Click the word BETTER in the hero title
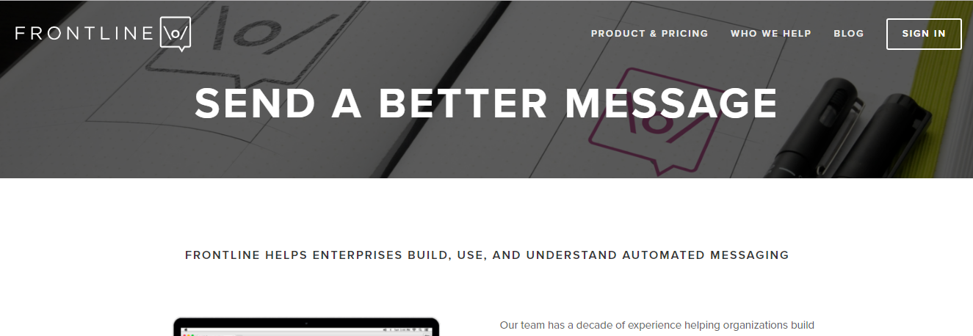The width and height of the screenshot is (973, 336). pyautogui.click(x=463, y=103)
